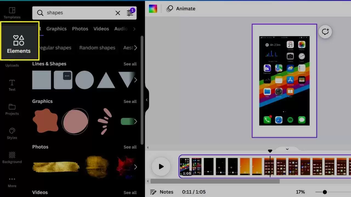
Task: Select the phone screenshot on canvas
Action: [284, 81]
